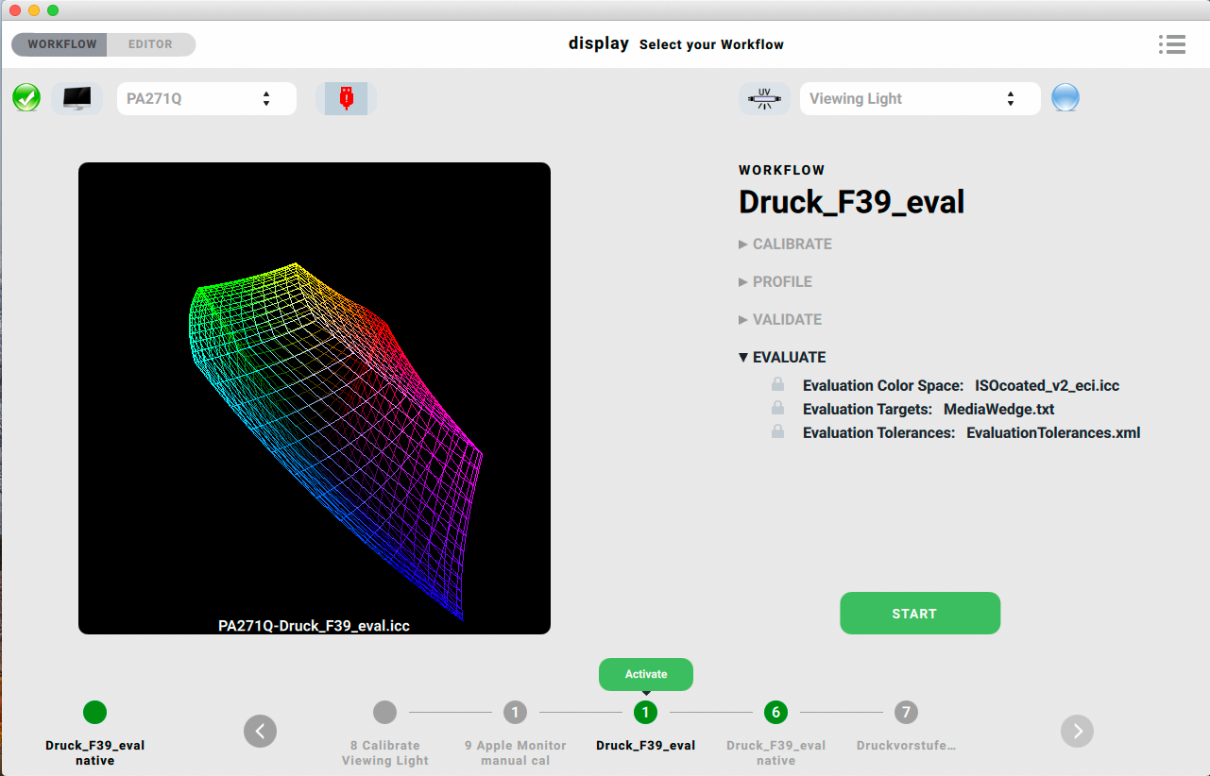This screenshot has width=1210, height=776.
Task: Click the green checkmark status icon
Action: coord(26,98)
